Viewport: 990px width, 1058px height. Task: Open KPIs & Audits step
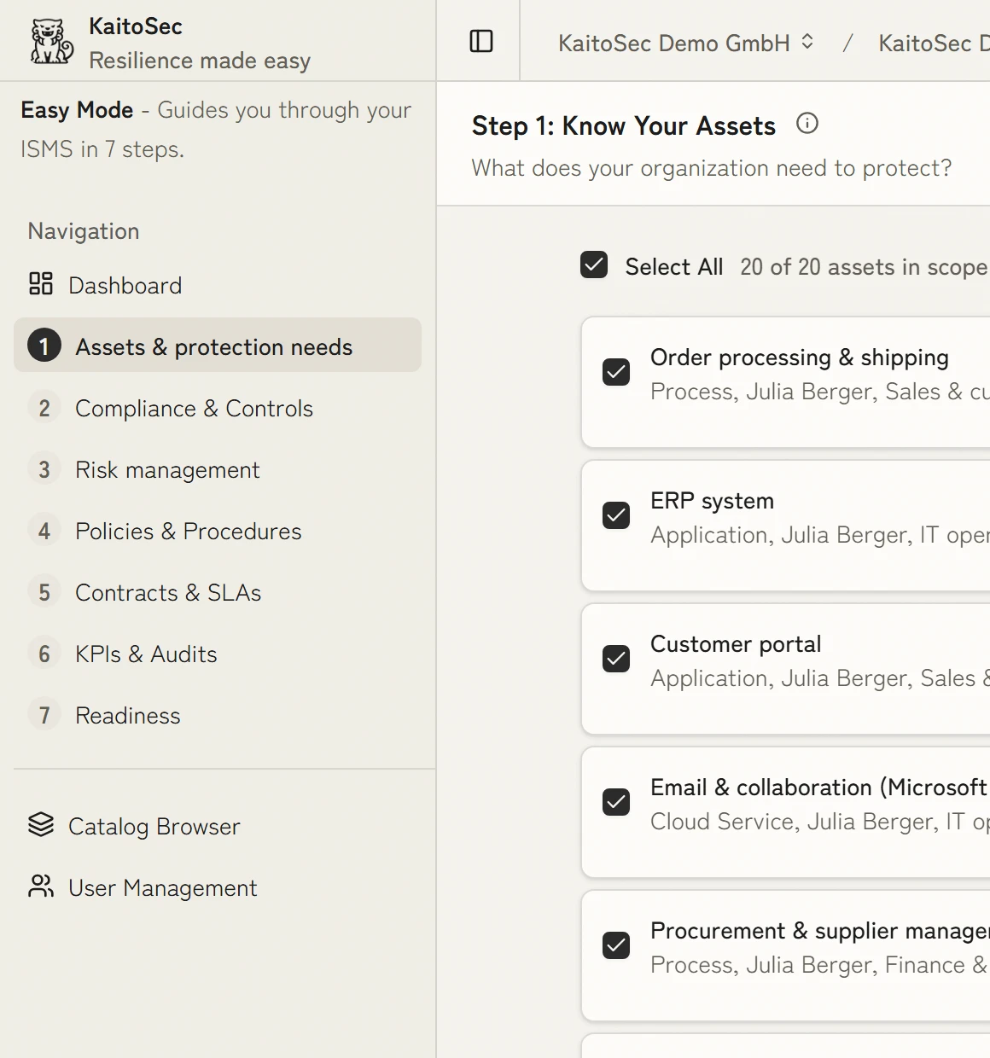218,654
